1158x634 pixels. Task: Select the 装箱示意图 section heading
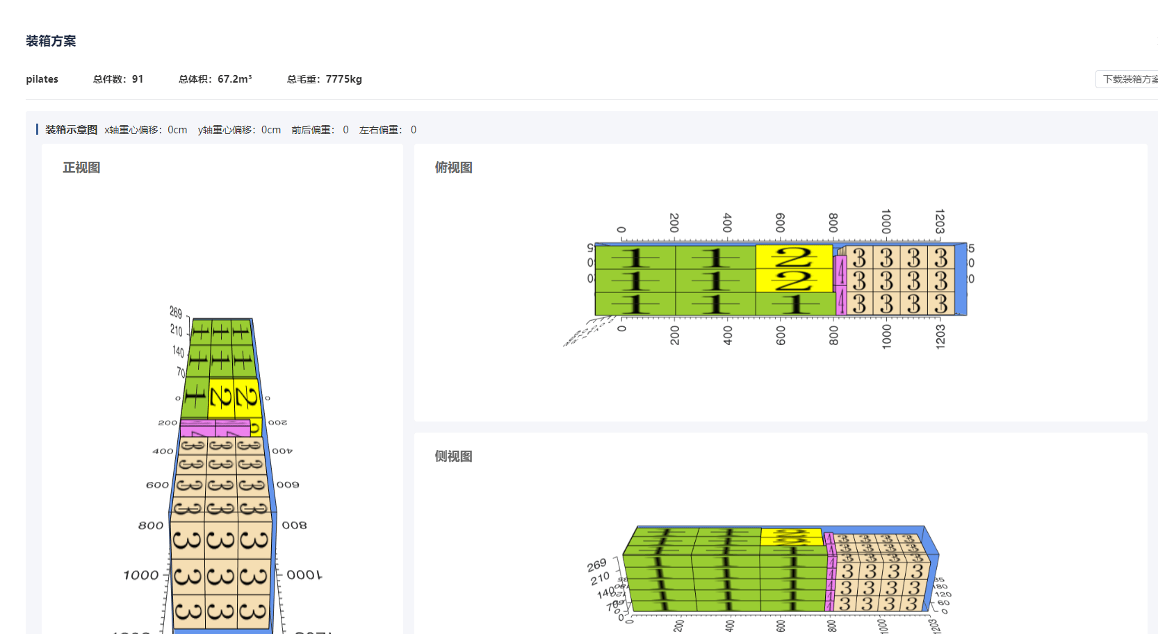coord(71,130)
